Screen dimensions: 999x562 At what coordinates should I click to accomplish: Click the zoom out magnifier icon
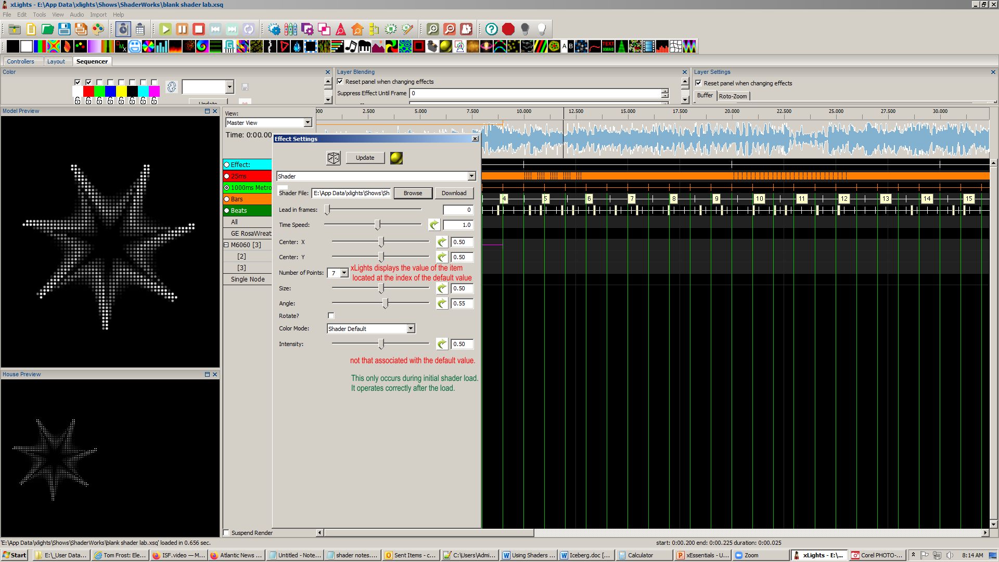450,29
